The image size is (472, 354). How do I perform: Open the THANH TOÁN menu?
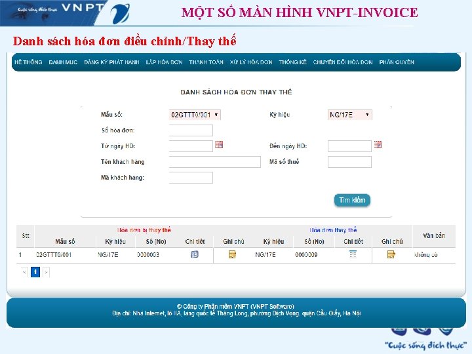point(206,62)
